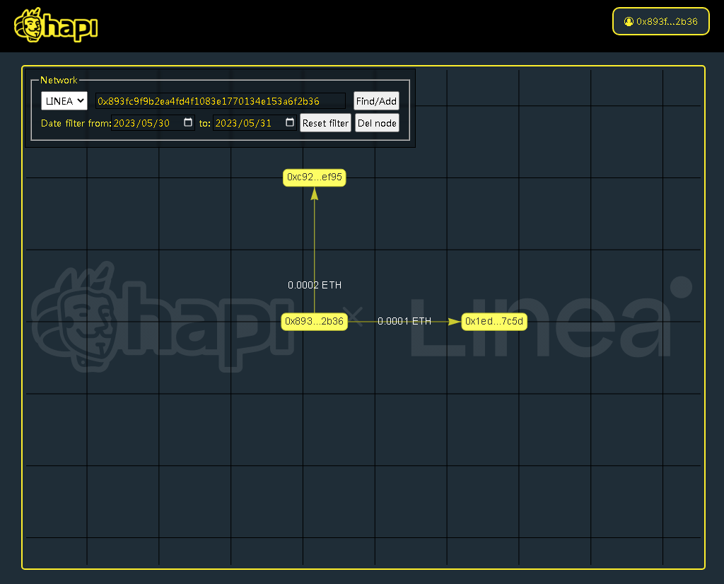The width and height of the screenshot is (724, 584).
Task: Open the LINEA network dropdown
Action: [64, 100]
